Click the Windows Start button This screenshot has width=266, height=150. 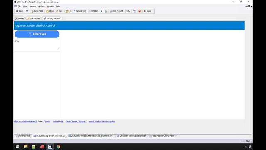[x=17, y=147]
